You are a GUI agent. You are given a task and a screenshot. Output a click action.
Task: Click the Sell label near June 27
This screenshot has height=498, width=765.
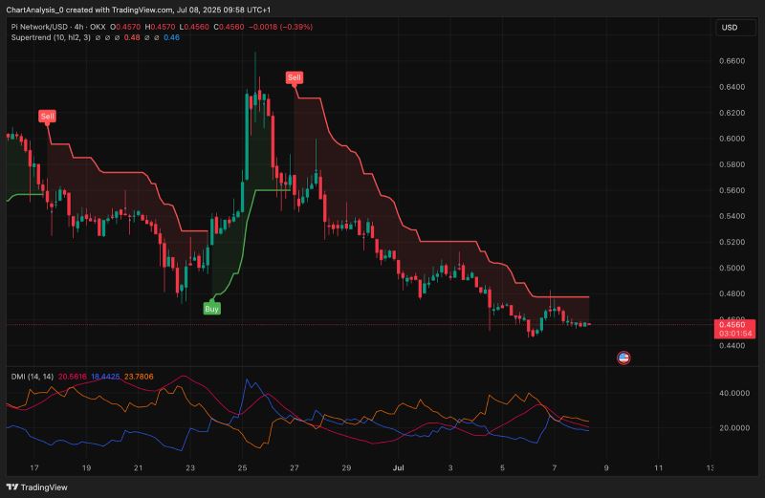pyautogui.click(x=296, y=76)
